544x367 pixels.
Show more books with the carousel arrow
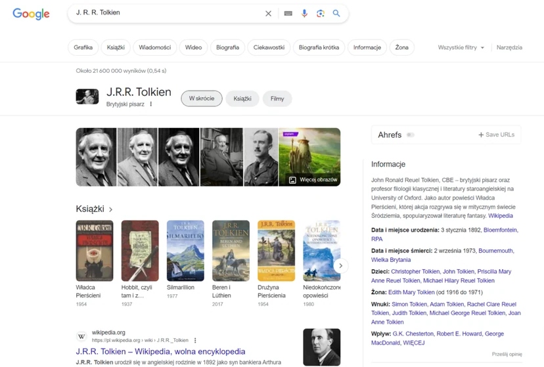coord(341,266)
